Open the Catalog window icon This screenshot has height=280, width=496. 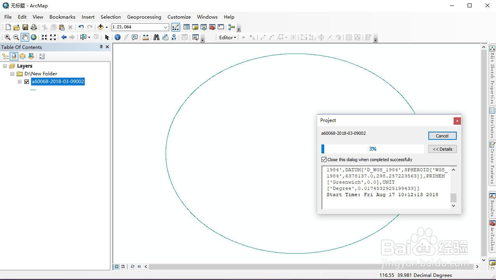[195, 27]
